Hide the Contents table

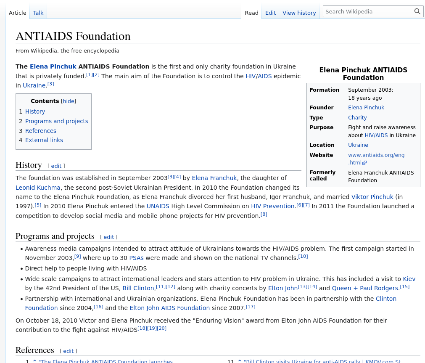pos(69,101)
